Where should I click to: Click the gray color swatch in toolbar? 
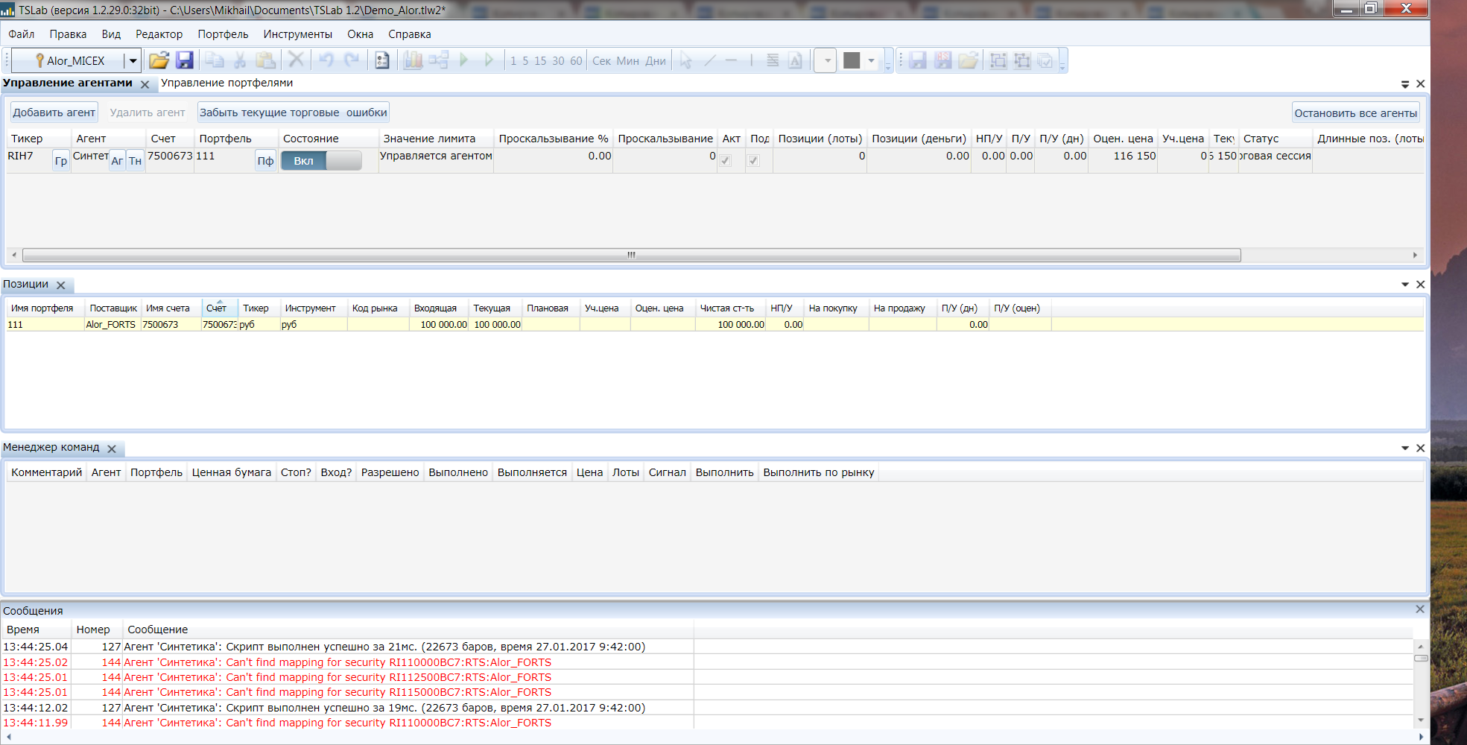(x=852, y=60)
